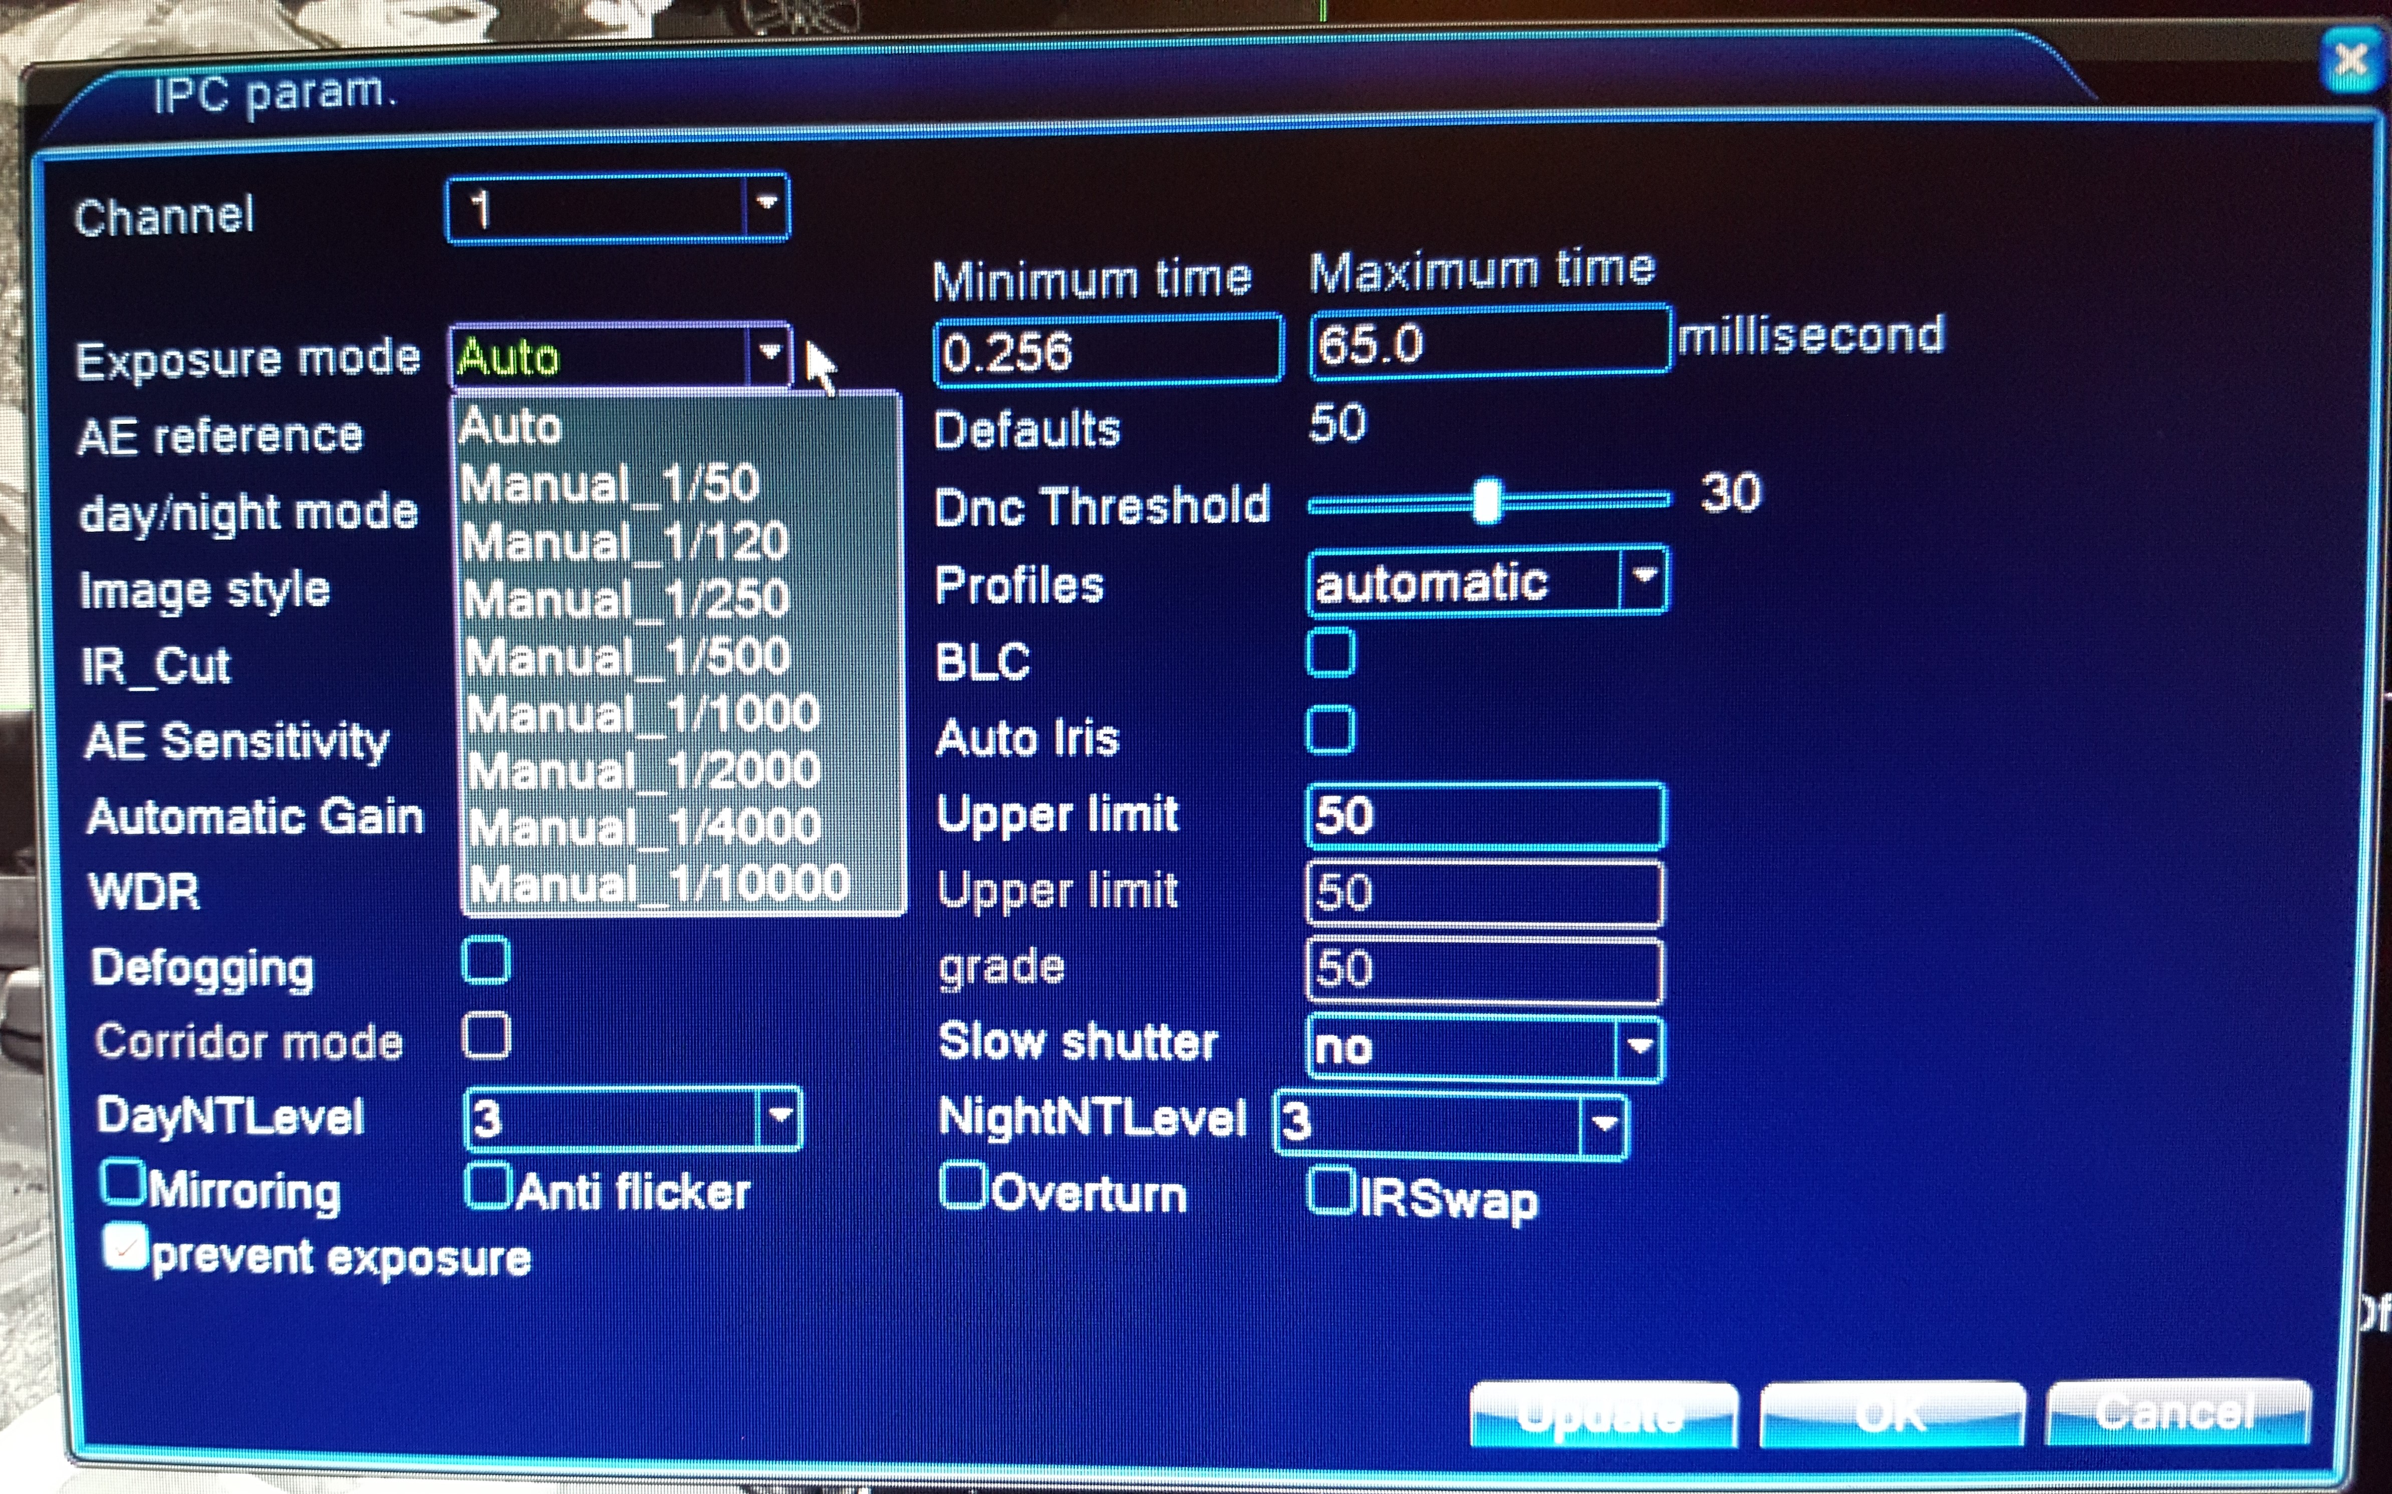The image size is (2392, 1494).
Task: Collapse the Exposure mode dropdown arrow
Action: coord(769,354)
